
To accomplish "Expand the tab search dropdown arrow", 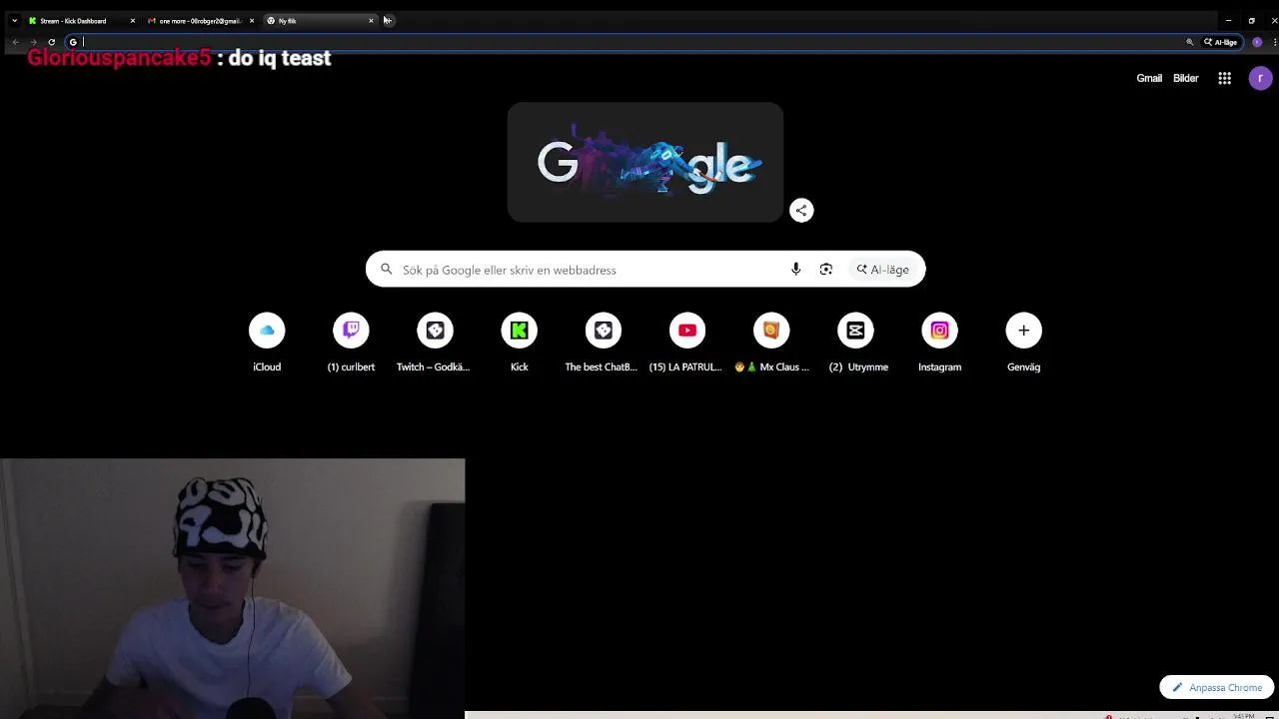I will coord(14,20).
